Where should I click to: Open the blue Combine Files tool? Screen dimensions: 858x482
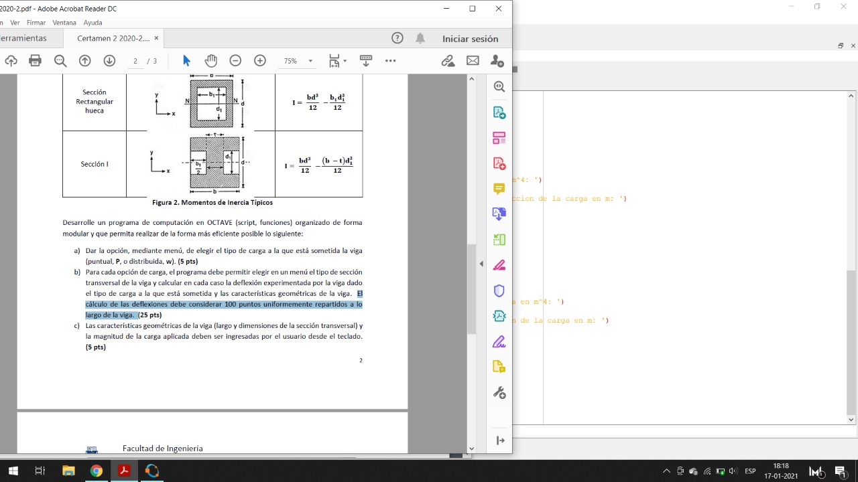pyautogui.click(x=499, y=214)
